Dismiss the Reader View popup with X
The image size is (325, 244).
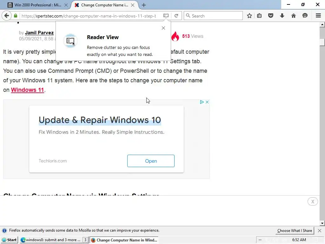click(163, 28)
